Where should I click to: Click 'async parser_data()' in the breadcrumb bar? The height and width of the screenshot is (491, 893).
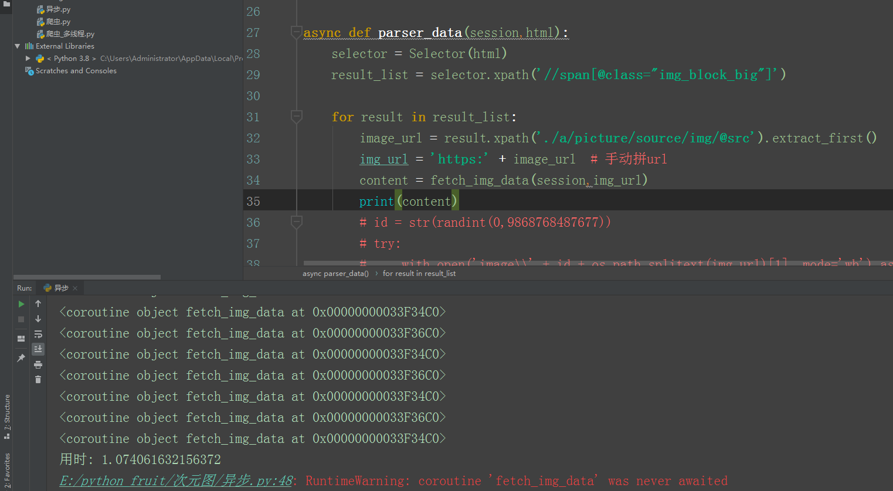tap(335, 274)
